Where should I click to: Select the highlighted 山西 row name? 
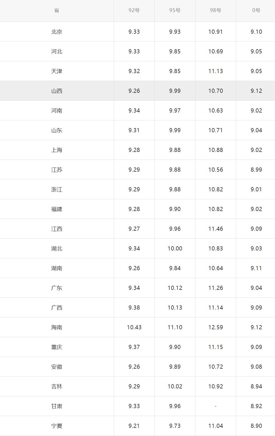click(x=57, y=91)
